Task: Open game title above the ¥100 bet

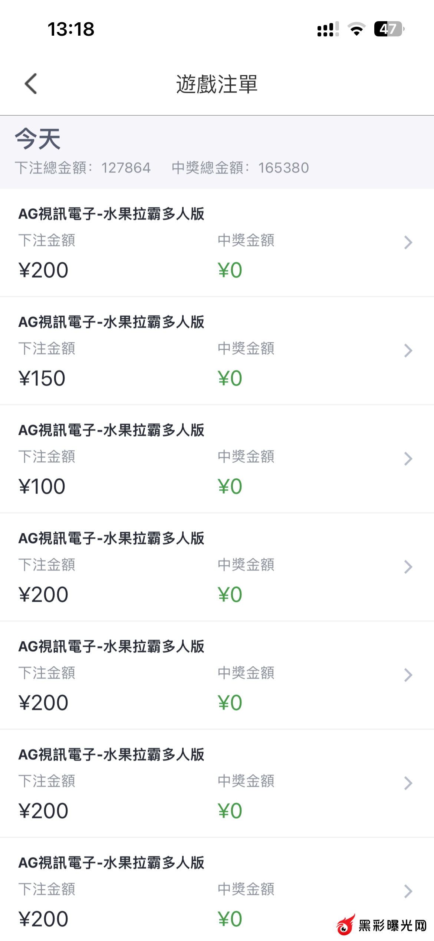Action: 111,430
